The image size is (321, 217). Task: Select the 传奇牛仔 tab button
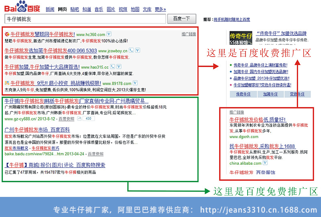[x=243, y=94]
